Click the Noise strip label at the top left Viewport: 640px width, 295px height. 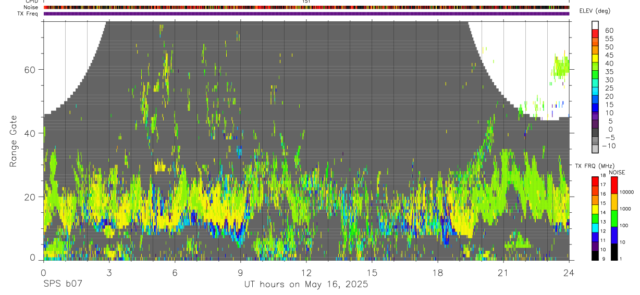(x=31, y=7)
